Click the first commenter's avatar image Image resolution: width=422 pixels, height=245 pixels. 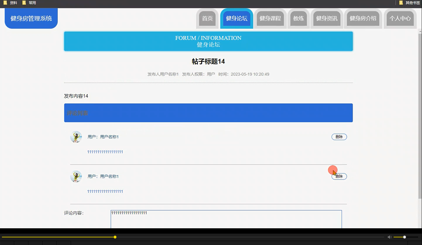76,137
